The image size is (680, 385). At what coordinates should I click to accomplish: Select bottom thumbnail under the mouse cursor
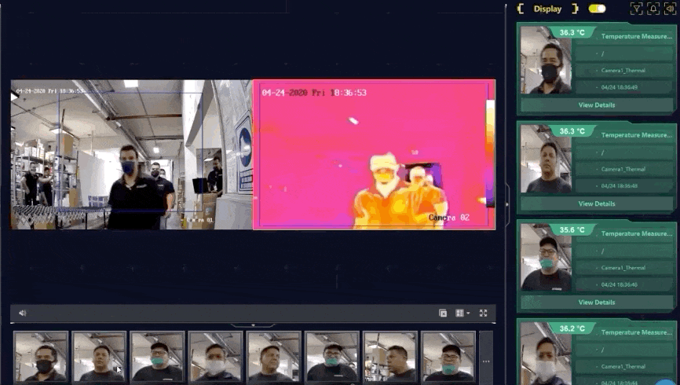[x=99, y=357]
